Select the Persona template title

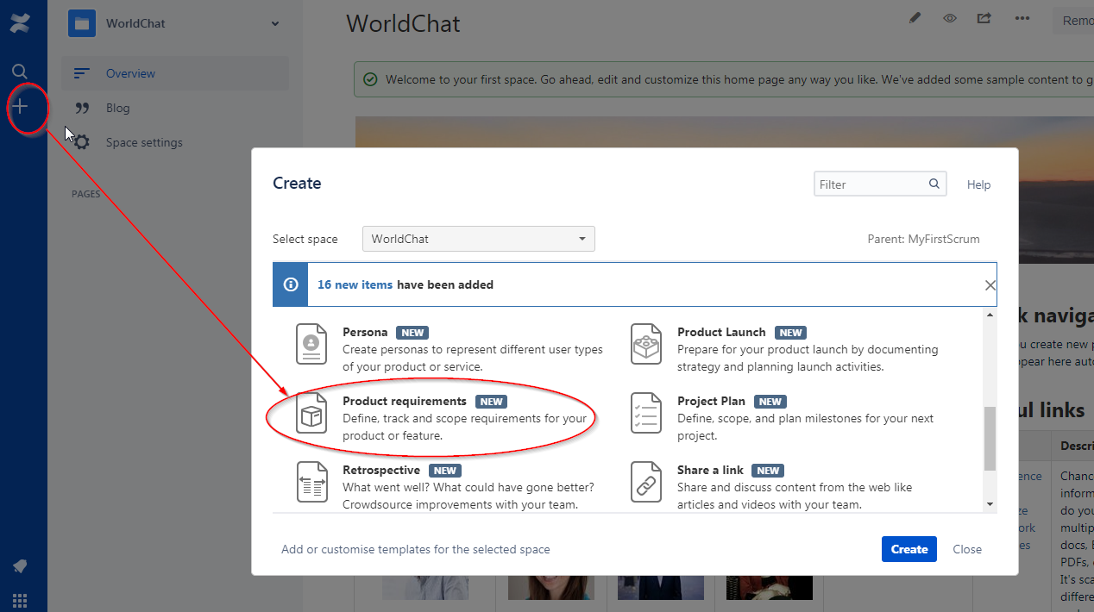pos(365,332)
